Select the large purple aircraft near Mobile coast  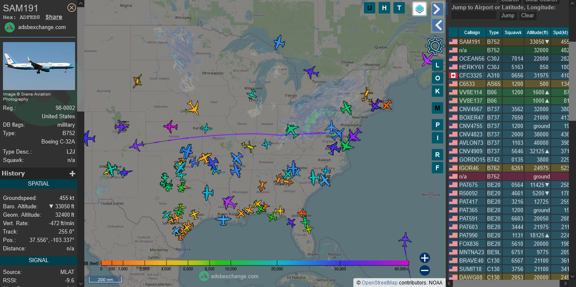[x=229, y=202]
